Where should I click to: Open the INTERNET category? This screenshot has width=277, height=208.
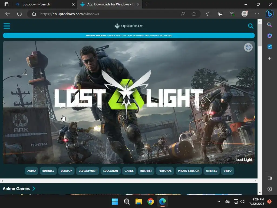click(146, 171)
